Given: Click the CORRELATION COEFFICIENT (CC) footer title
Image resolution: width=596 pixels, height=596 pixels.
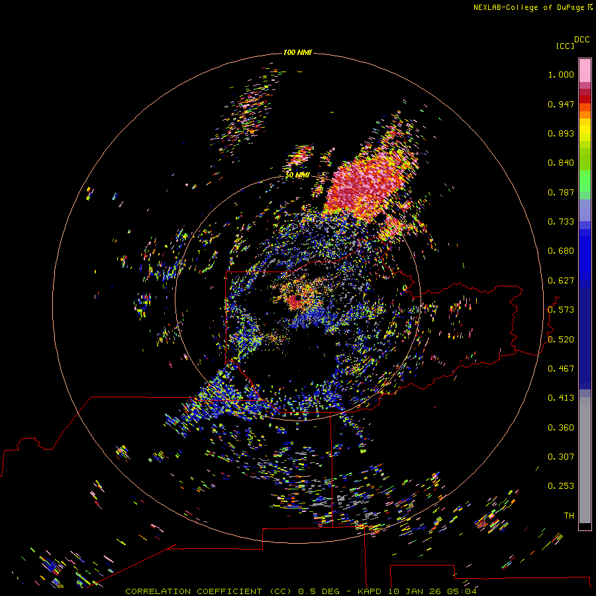Looking at the screenshot, I should click(x=209, y=591).
